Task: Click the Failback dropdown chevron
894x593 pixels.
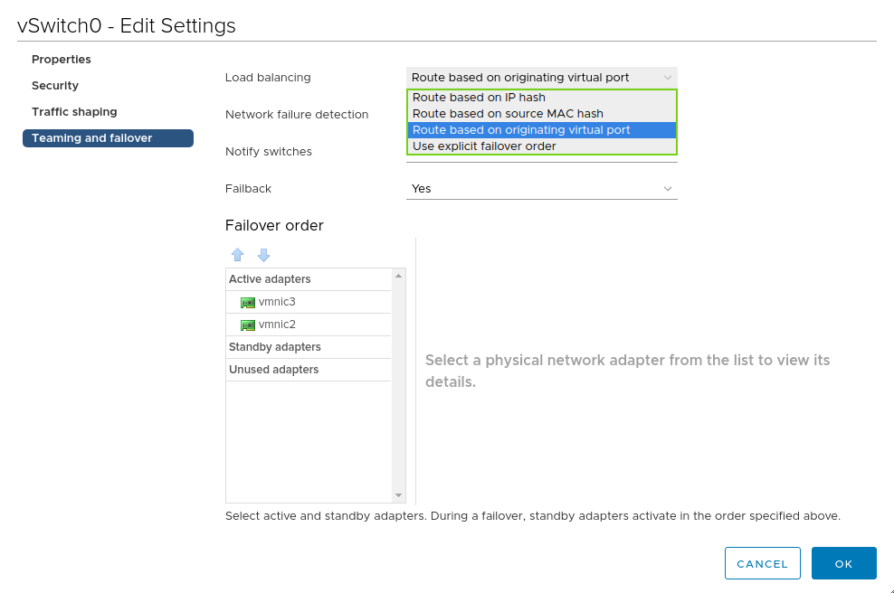Action: coord(668,189)
